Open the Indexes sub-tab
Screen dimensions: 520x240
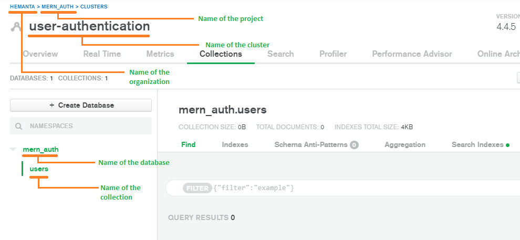pos(235,144)
